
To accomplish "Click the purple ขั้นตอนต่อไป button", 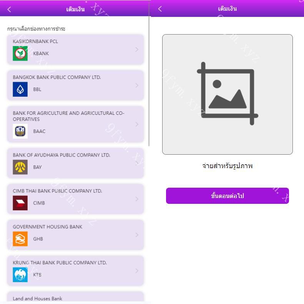I will [227, 196].
